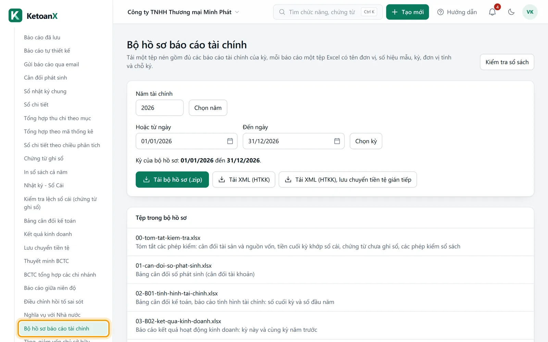Viewport: 548px width, 342px height.
Task: Click the Tạo mới button
Action: (x=408, y=12)
